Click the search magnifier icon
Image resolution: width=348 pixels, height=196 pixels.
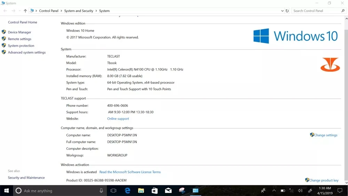click(x=343, y=11)
